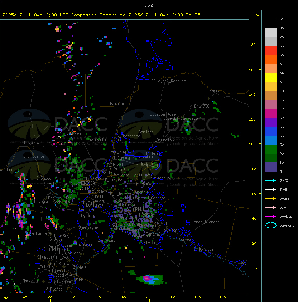Click the Villavicencio map label
Image resolution: width=298 pixels, height=302 pixels.
coord(72,134)
